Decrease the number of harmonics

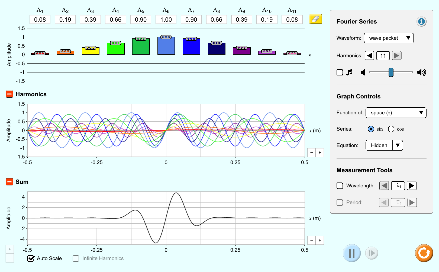(369, 56)
